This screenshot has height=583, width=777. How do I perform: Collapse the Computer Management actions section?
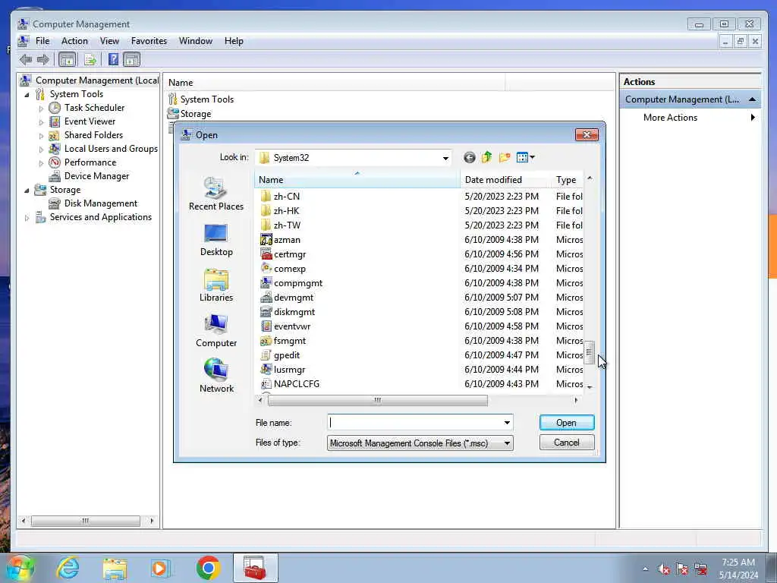(752, 99)
